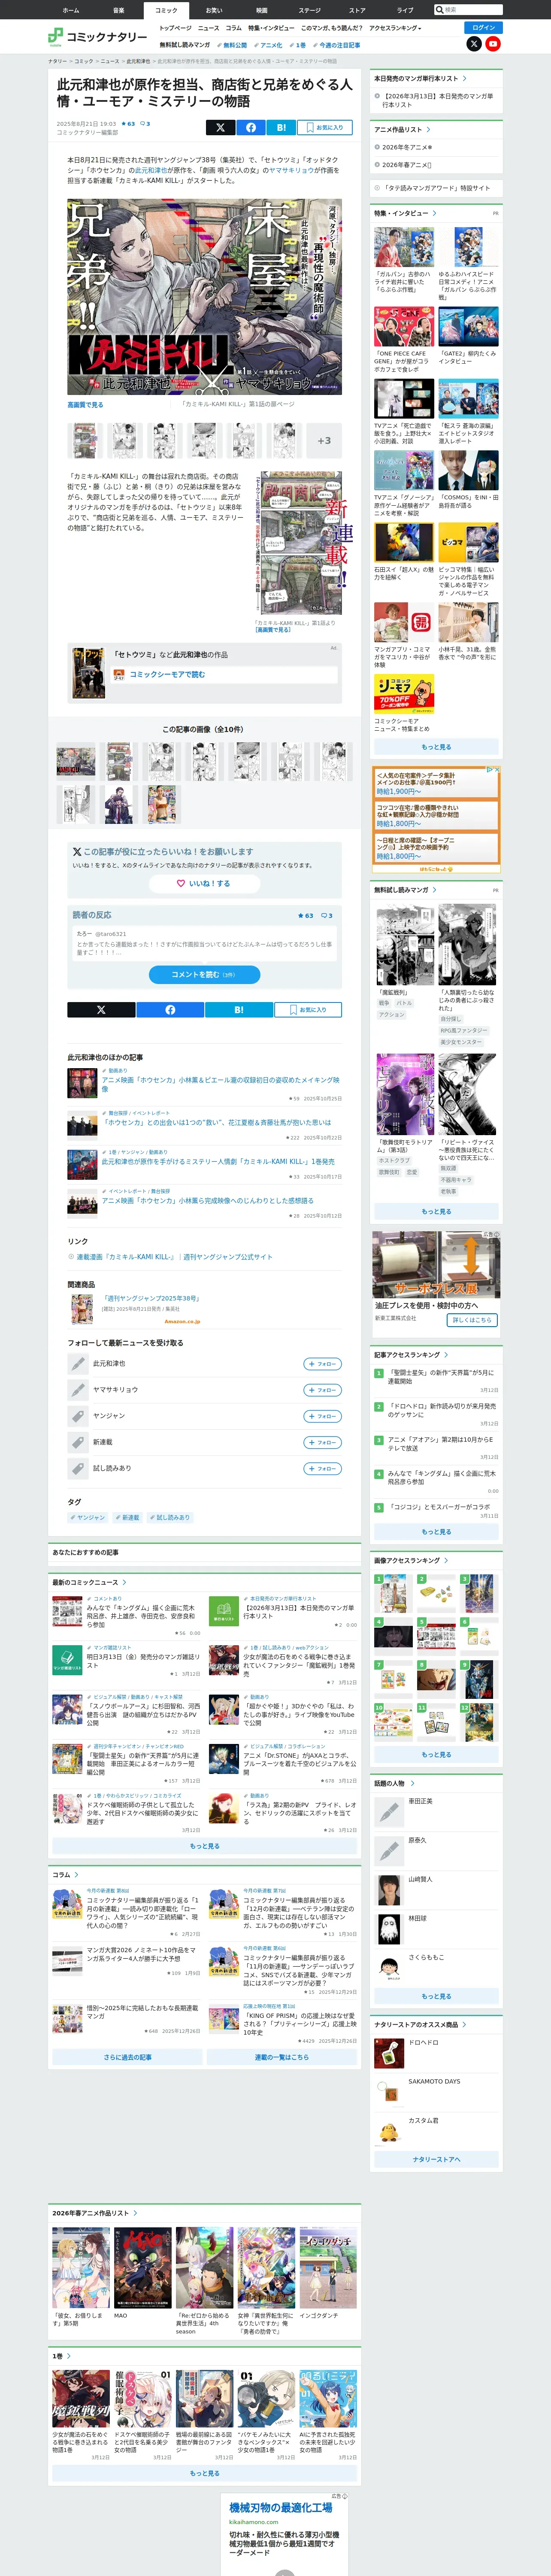Click the B! share button below the reader reactions
Screen dimensions: 551x2576
(x=239, y=1009)
